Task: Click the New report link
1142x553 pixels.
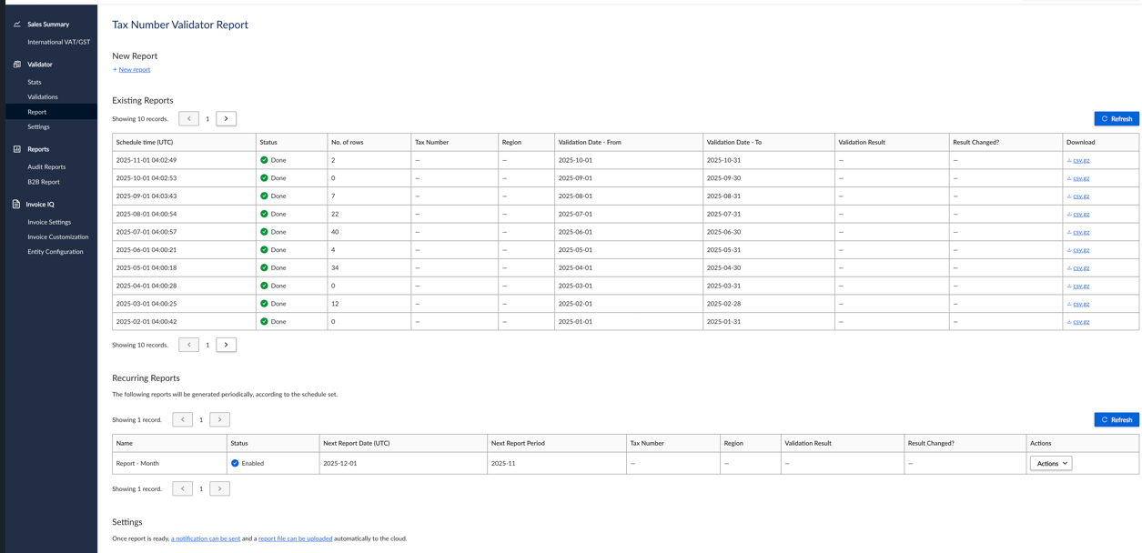Action: [x=134, y=69]
